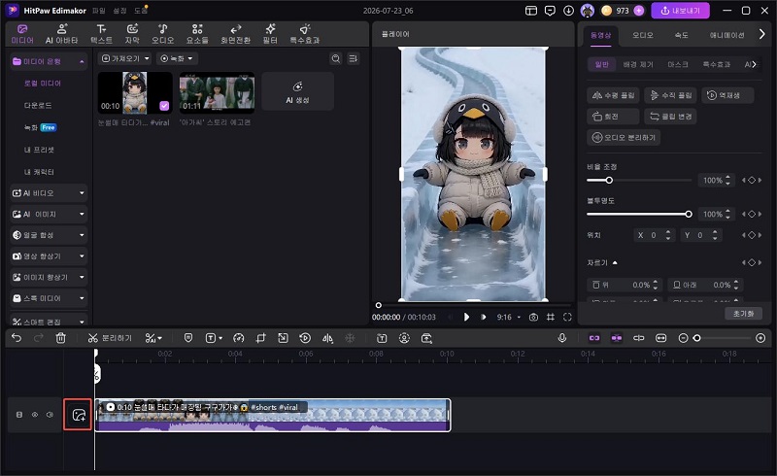This screenshot has width=777, height=476.
Task: Mute the video track speaker icon
Action: pyautogui.click(x=50, y=415)
